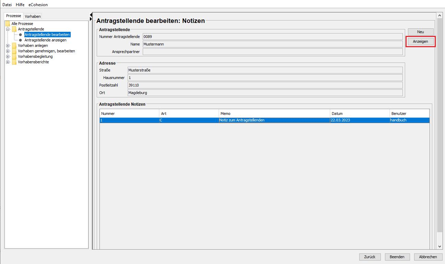The image size is (445, 264).
Task: Click the Ort field Magdeburg
Action: click(265, 93)
